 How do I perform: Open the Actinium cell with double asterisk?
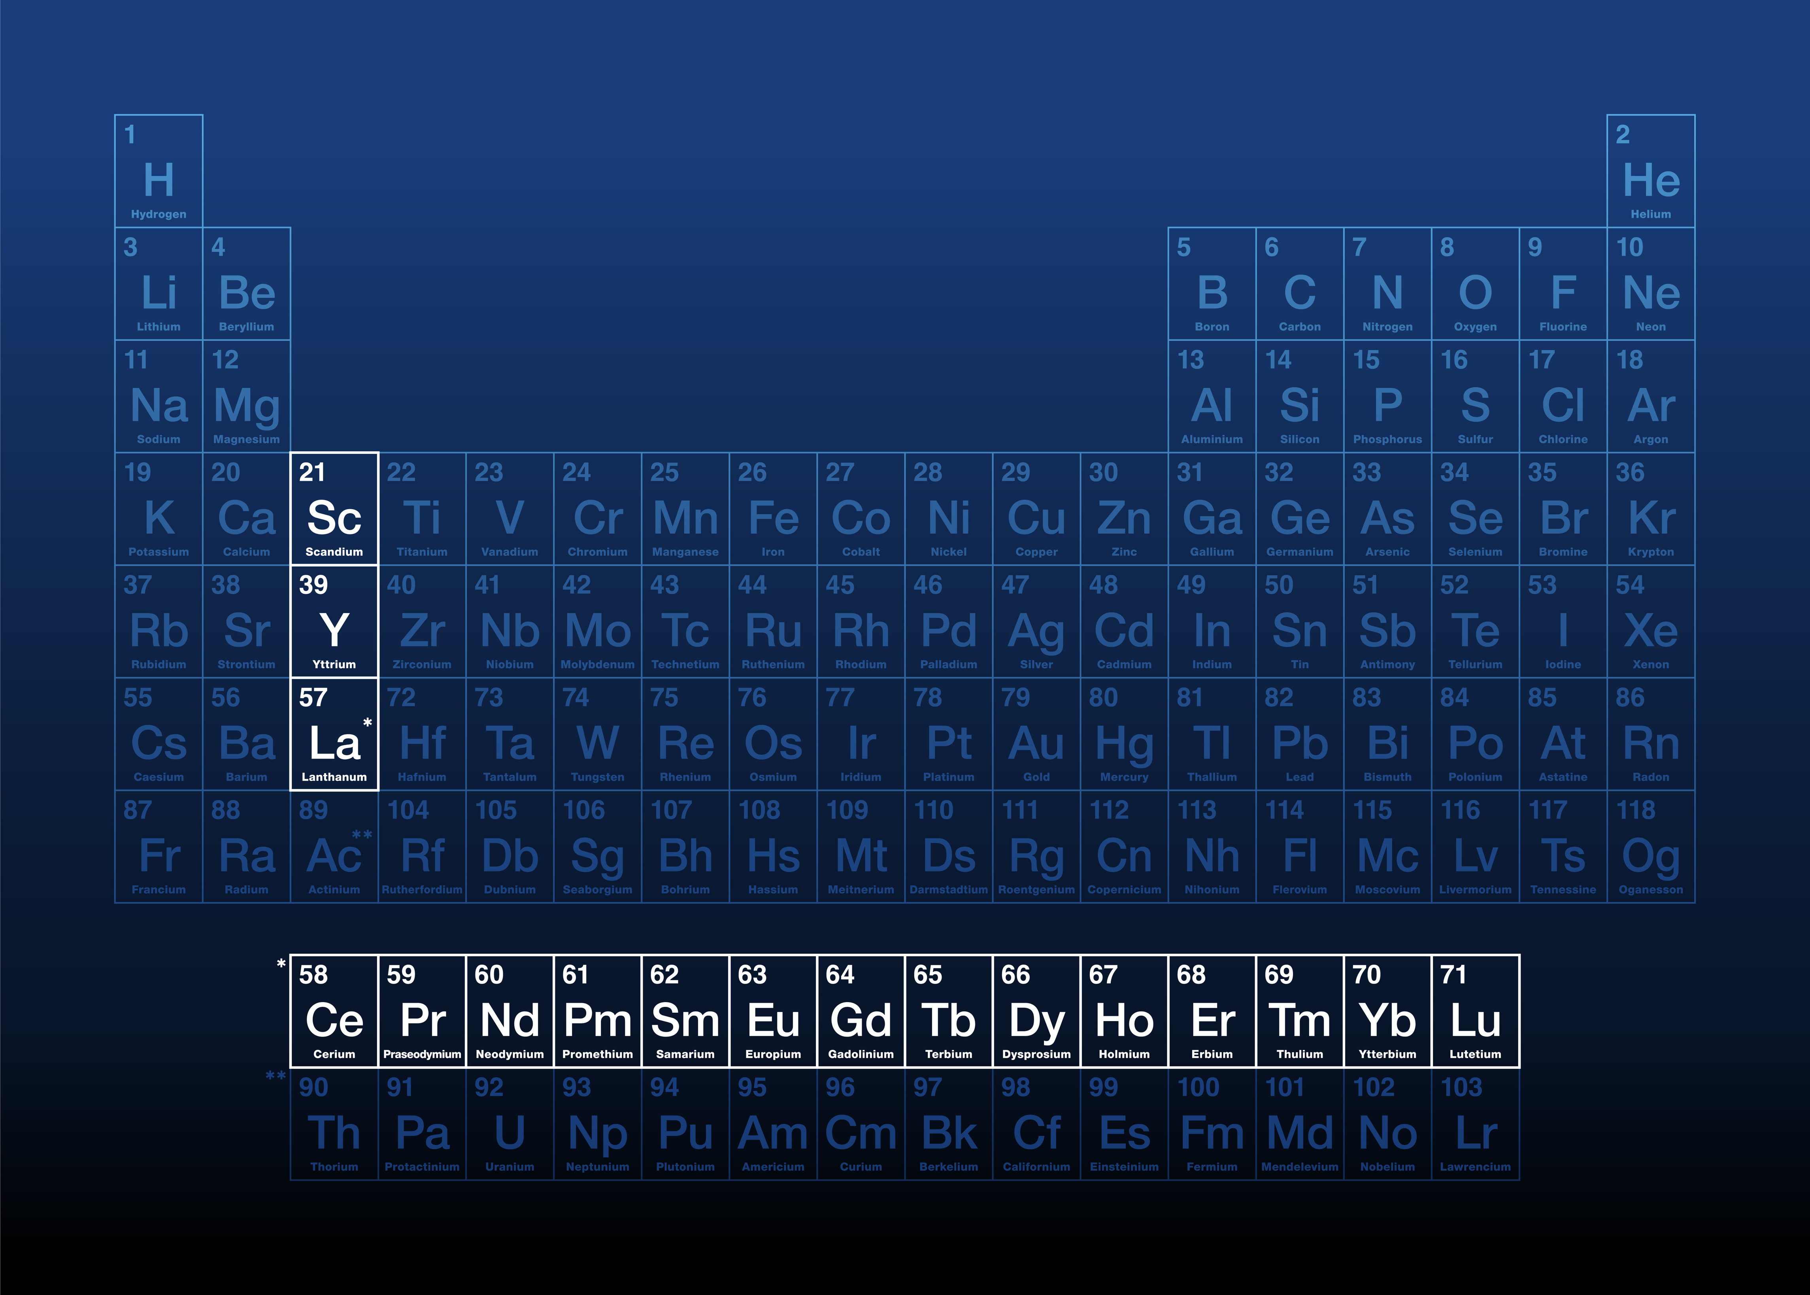click(334, 847)
